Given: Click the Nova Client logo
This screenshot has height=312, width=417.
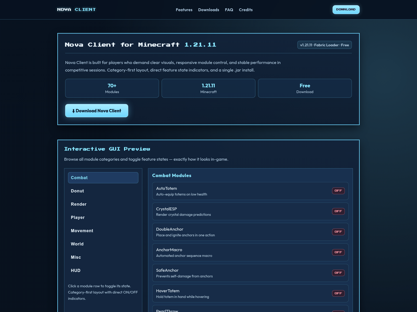Looking at the screenshot, I should (x=76, y=10).
